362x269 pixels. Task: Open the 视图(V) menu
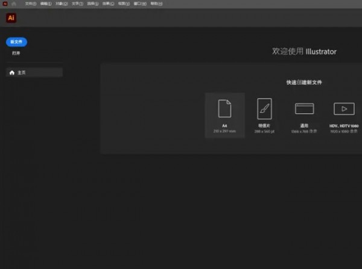124,4
